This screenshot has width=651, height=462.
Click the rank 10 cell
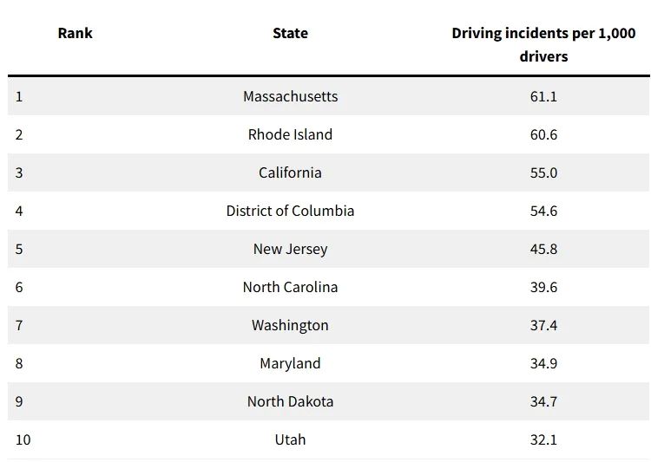(23, 439)
